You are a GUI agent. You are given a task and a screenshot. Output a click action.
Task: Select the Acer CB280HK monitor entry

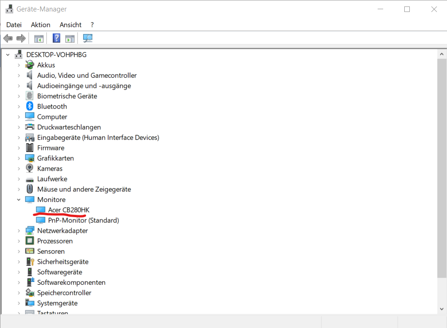click(69, 210)
